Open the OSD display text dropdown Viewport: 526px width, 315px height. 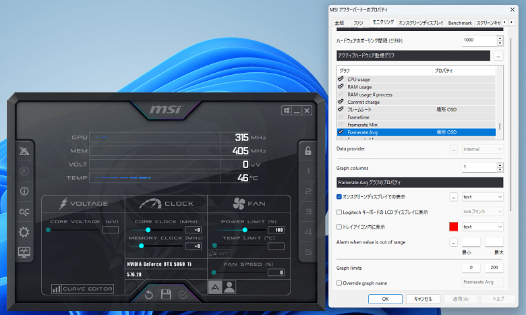[482, 197]
